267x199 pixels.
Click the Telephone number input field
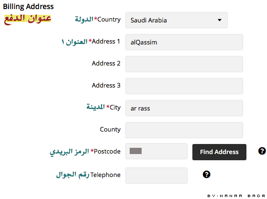tap(156, 176)
